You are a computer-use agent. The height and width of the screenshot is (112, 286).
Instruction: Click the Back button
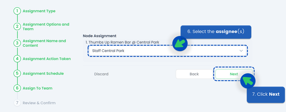(194, 74)
